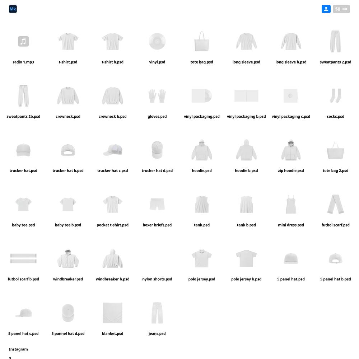Select the long sleeve.psd image
Screen dimensions: 359x359
[246, 41]
